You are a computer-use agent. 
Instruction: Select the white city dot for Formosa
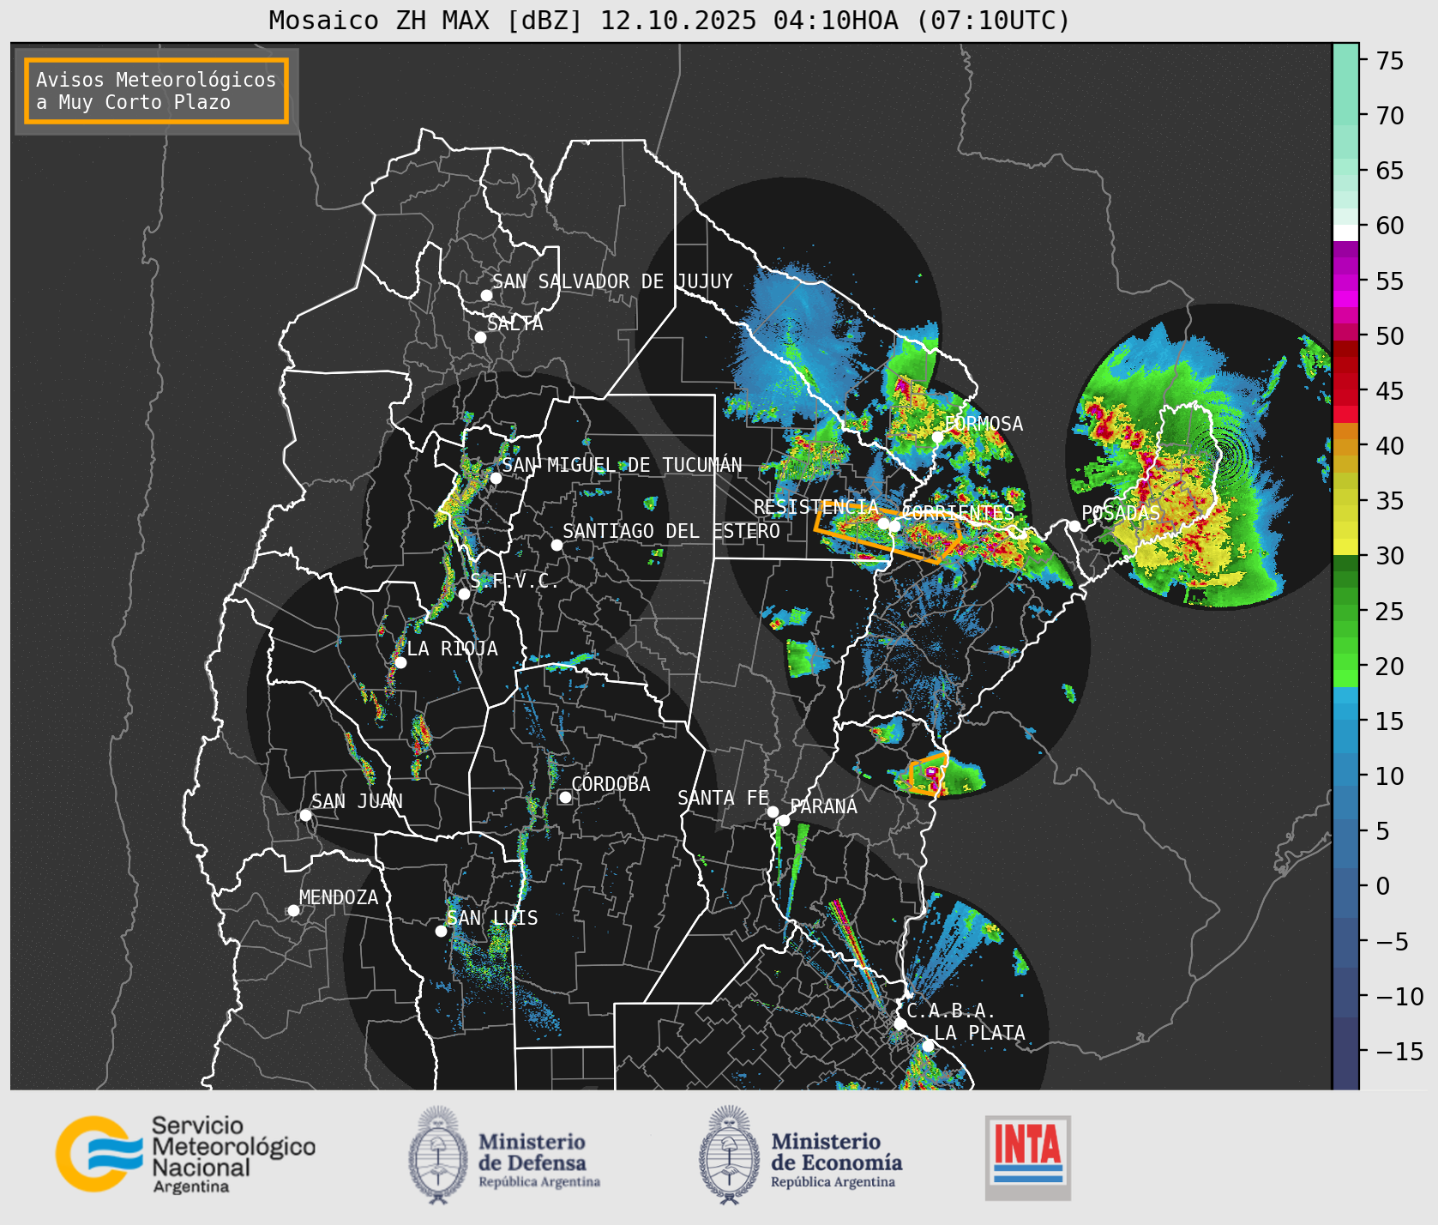938,437
